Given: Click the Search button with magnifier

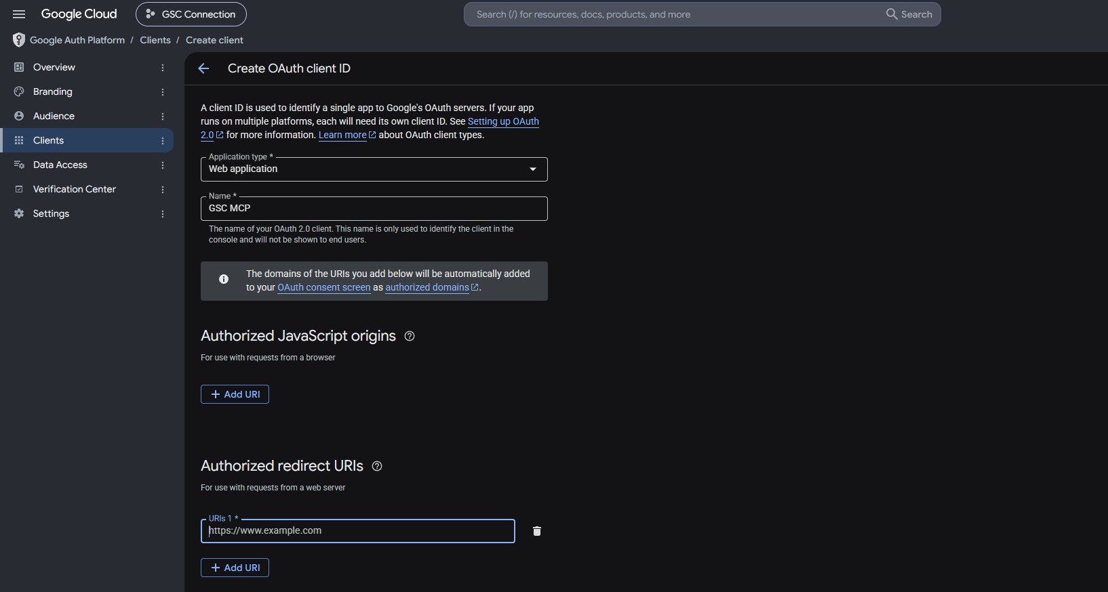Looking at the screenshot, I should [909, 14].
